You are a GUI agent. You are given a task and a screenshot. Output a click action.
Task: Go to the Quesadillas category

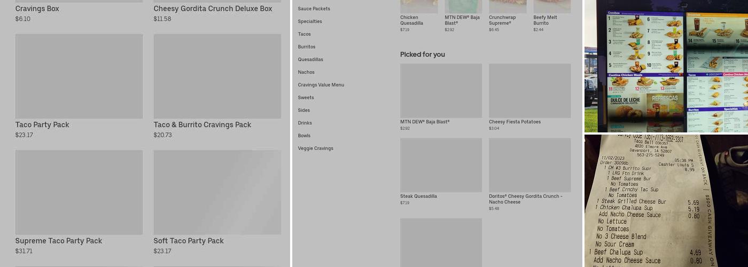(x=310, y=60)
